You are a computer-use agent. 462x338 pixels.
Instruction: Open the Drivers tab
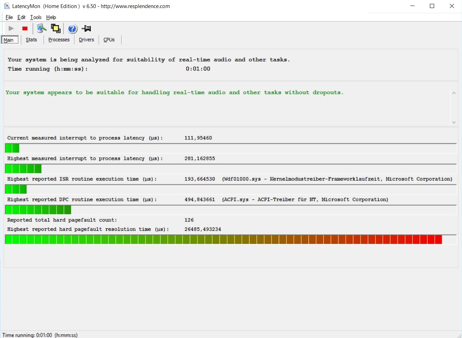pos(86,40)
